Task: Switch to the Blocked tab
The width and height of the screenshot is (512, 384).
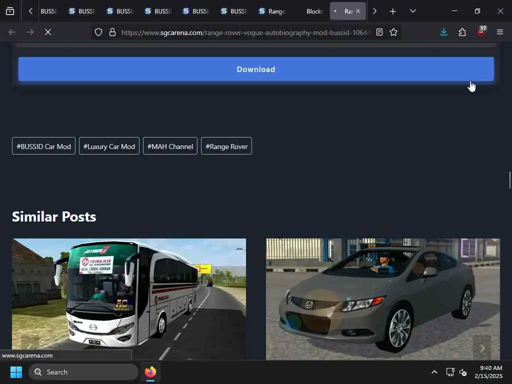Action: (x=309, y=11)
